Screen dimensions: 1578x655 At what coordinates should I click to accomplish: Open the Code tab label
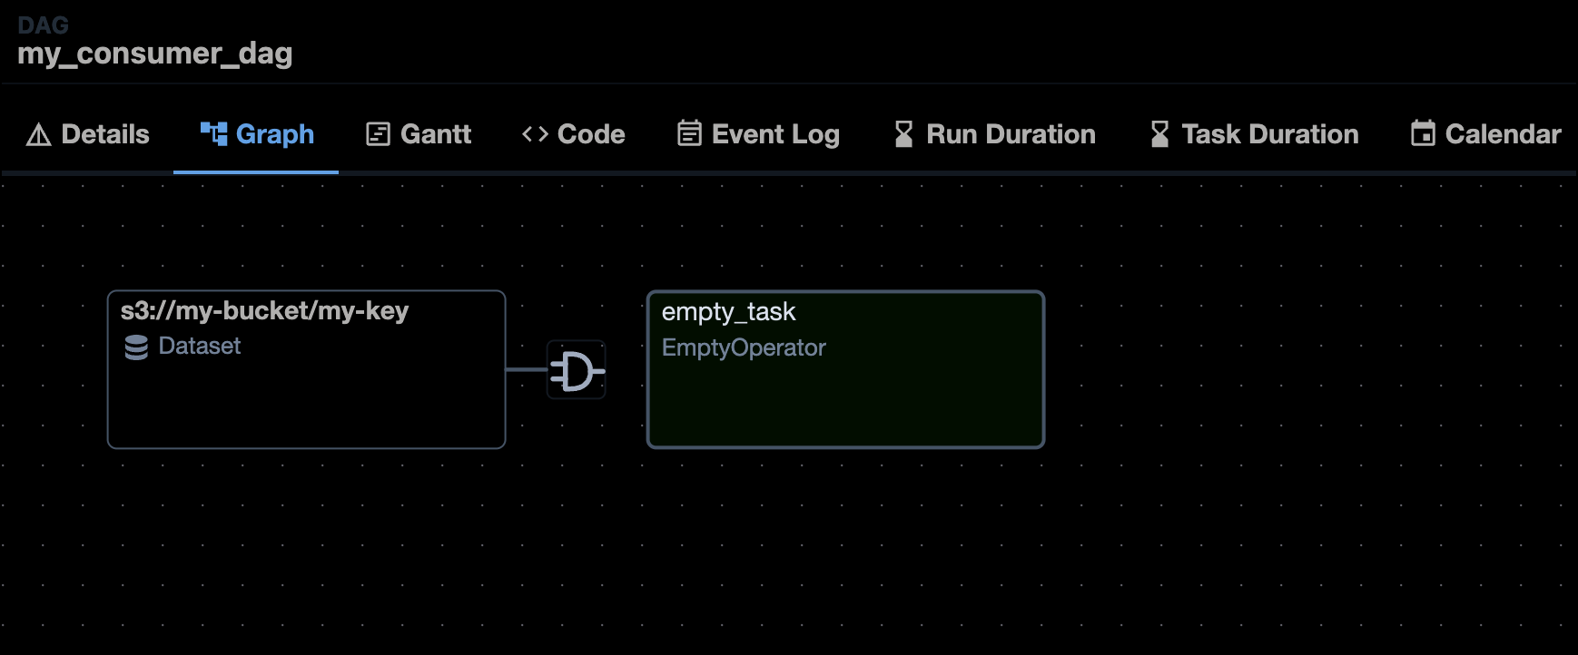coord(591,134)
